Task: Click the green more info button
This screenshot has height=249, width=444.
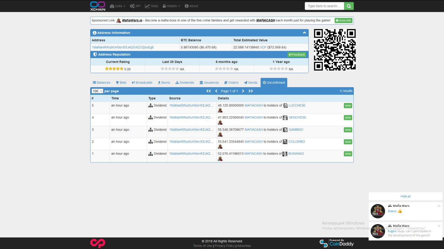Action: (343, 20)
